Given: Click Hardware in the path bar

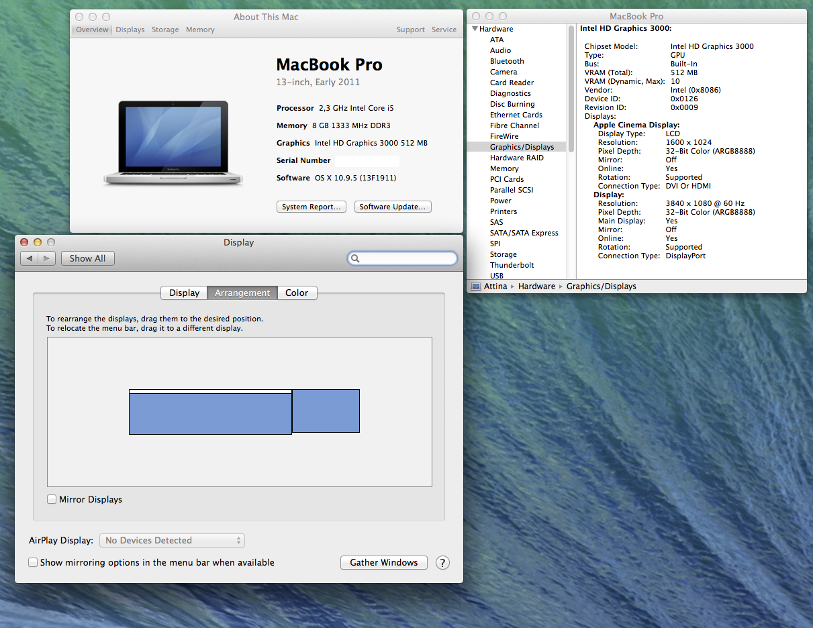Looking at the screenshot, I should click(536, 286).
